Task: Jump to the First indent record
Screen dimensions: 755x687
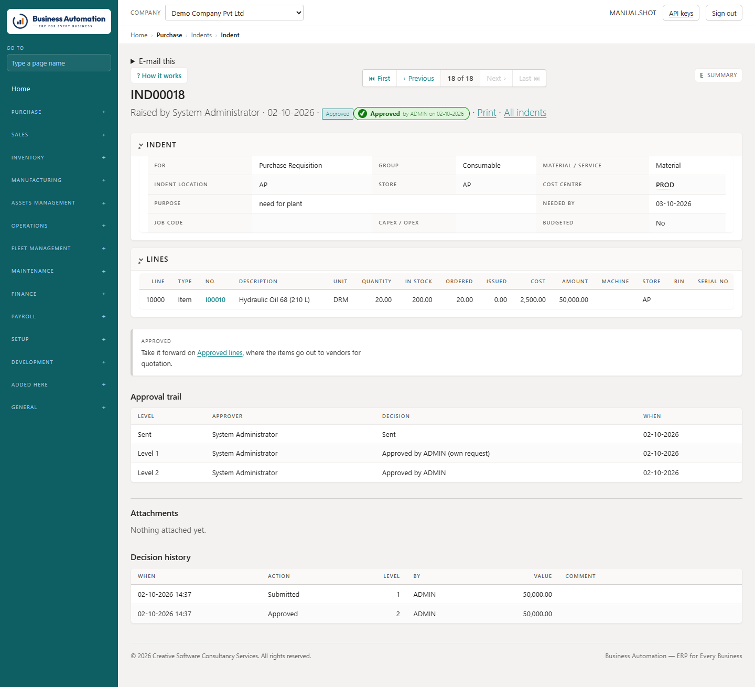Action: coord(380,79)
